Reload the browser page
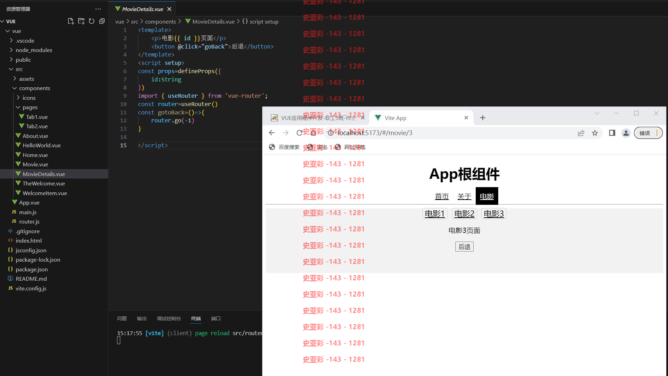668x376 pixels. pos(299,133)
